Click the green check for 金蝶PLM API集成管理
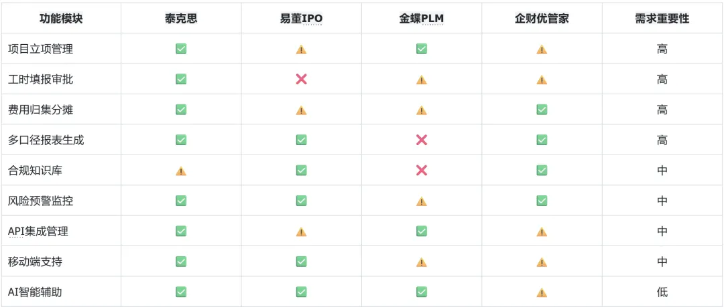The width and height of the screenshot is (724, 307). click(421, 231)
